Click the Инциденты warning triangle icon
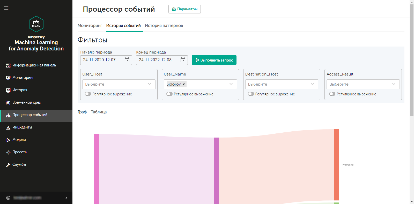 point(8,127)
